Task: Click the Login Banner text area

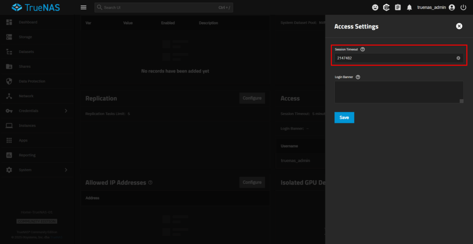Action: pyautogui.click(x=397, y=91)
